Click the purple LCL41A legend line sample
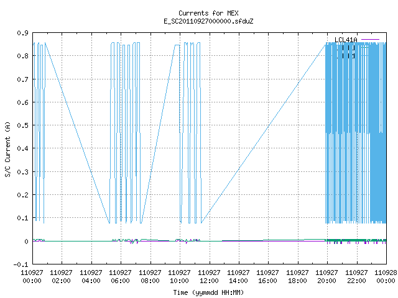This screenshot has width=398, height=298. (x=370, y=40)
